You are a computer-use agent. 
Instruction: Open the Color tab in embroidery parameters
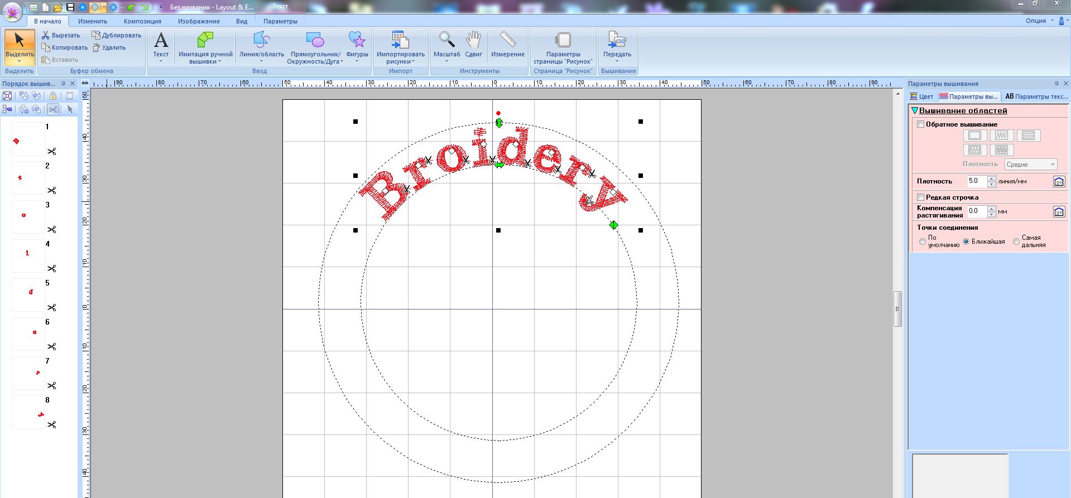pyautogui.click(x=921, y=96)
